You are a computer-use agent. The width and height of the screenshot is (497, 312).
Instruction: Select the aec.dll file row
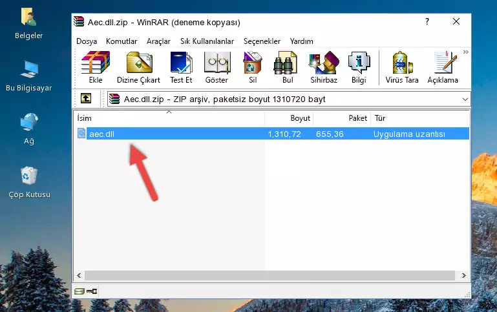coord(273,134)
